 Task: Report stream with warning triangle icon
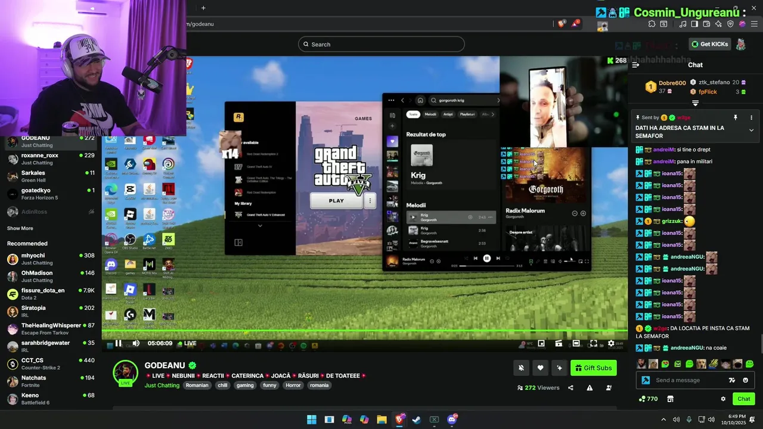click(x=590, y=388)
